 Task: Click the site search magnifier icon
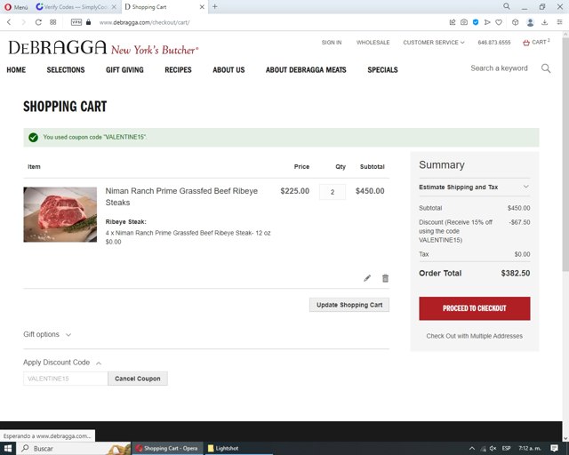pyautogui.click(x=546, y=68)
